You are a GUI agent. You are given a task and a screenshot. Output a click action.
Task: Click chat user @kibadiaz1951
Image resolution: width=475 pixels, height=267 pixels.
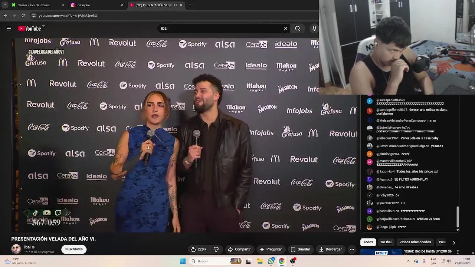click(387, 138)
